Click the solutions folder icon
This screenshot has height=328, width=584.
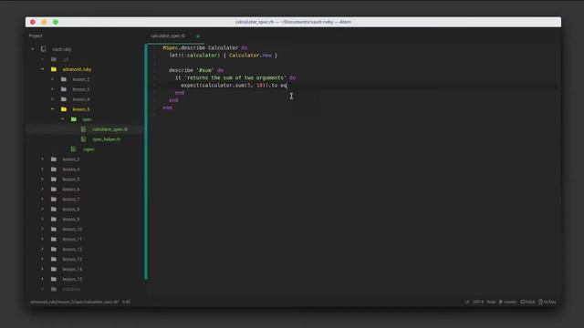tap(54, 289)
